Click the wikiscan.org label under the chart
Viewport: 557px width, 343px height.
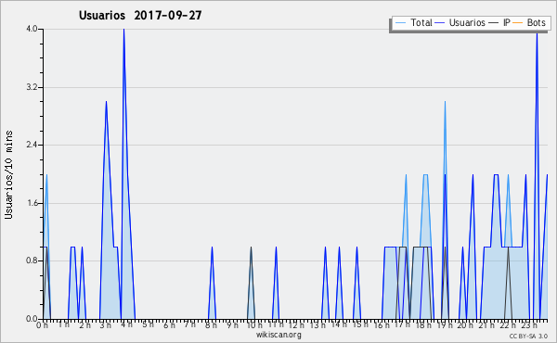pos(278,335)
